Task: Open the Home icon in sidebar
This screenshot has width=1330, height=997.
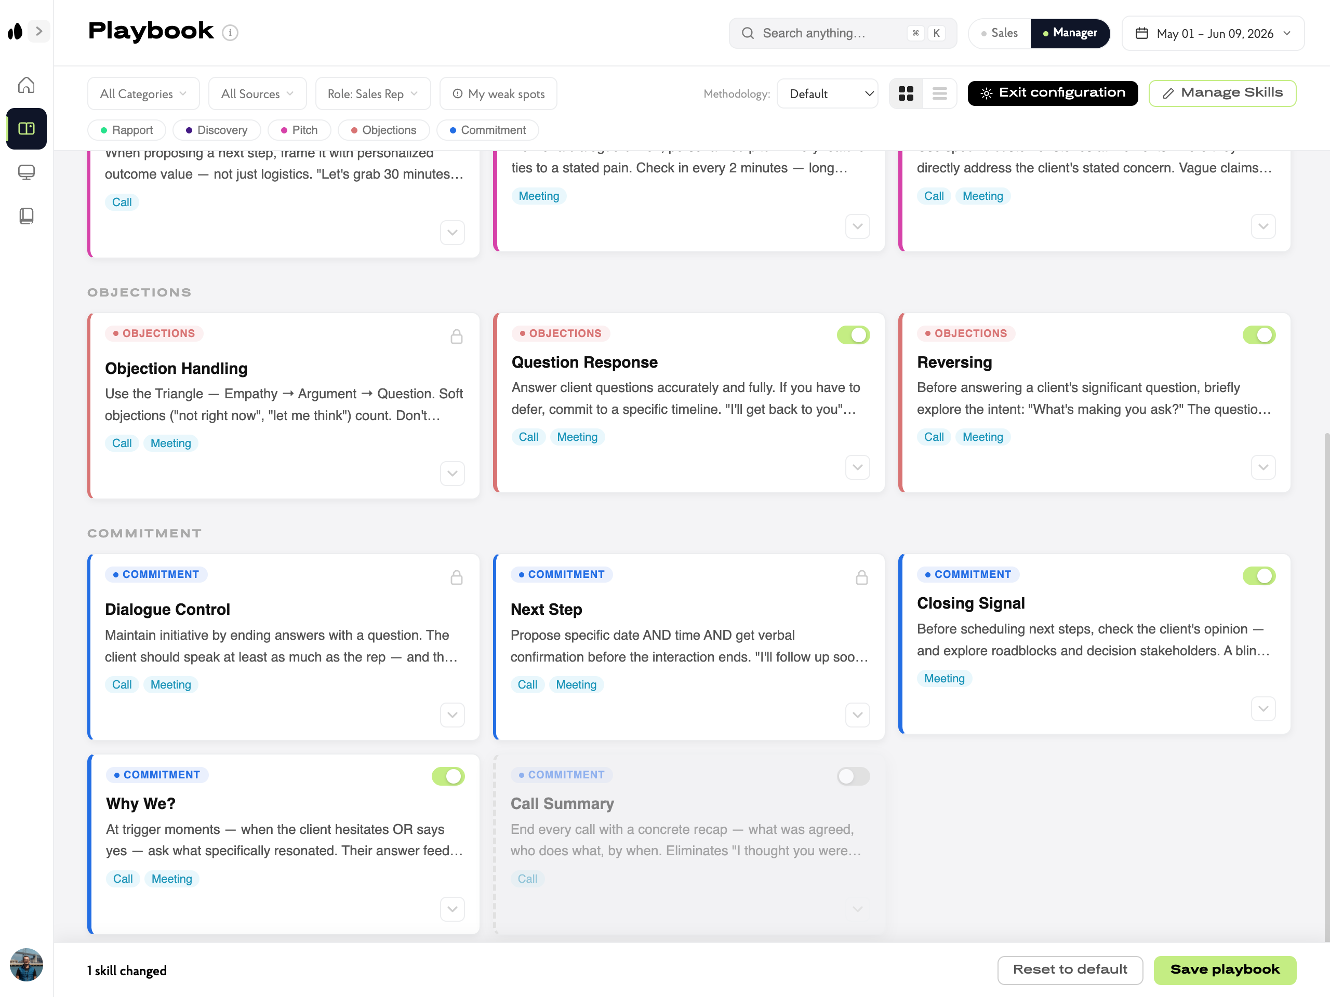Action: [26, 85]
